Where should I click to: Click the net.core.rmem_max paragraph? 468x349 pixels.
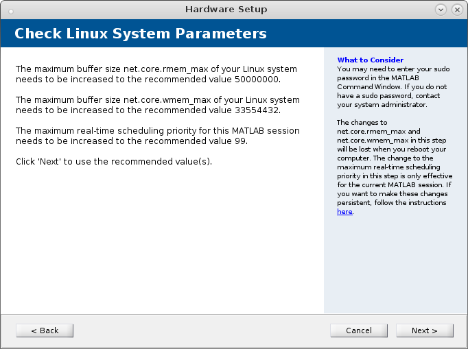coord(156,74)
